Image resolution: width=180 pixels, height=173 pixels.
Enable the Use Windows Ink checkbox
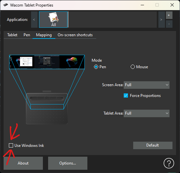tap(11, 145)
